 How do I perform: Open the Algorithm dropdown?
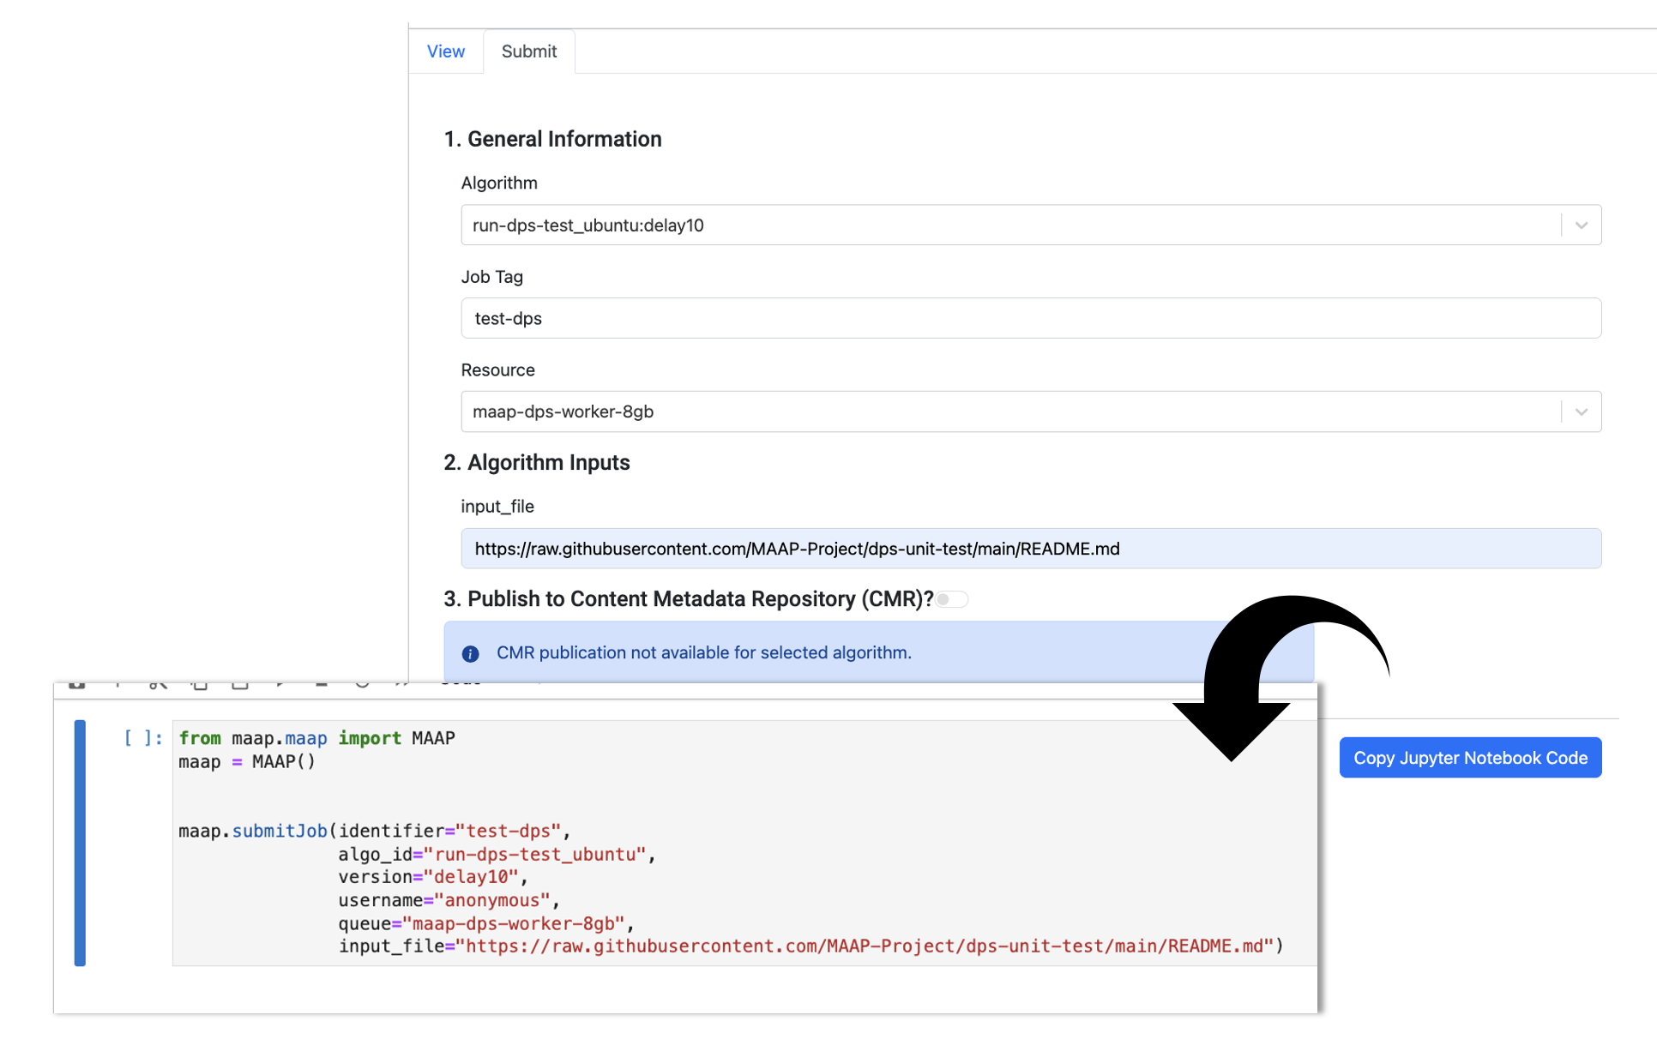click(1031, 225)
